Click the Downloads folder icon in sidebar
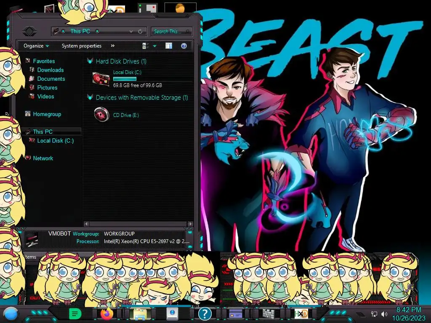This screenshot has width=431, height=323. (32, 70)
